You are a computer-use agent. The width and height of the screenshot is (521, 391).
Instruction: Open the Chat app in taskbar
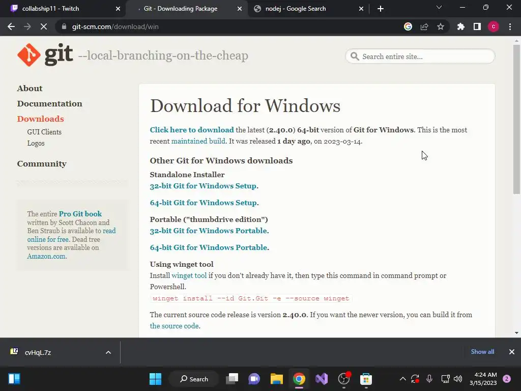[x=254, y=379]
